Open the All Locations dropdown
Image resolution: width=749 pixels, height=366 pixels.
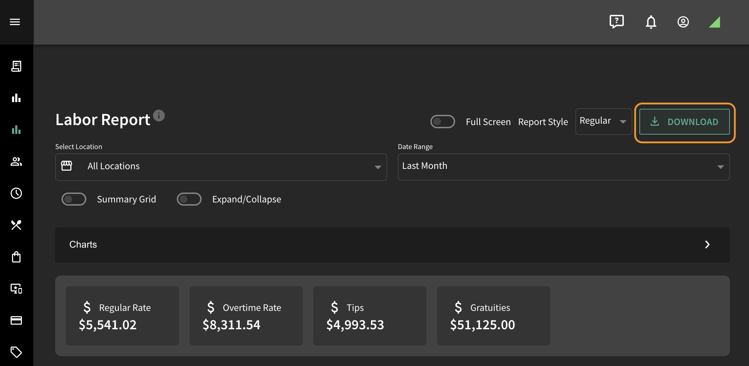coord(221,167)
